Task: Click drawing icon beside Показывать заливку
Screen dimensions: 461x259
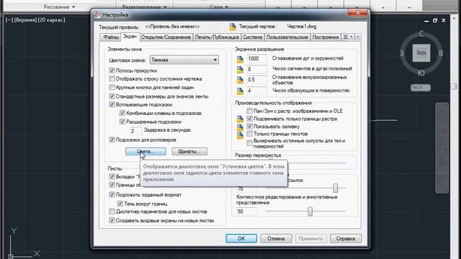Action: 240,127
